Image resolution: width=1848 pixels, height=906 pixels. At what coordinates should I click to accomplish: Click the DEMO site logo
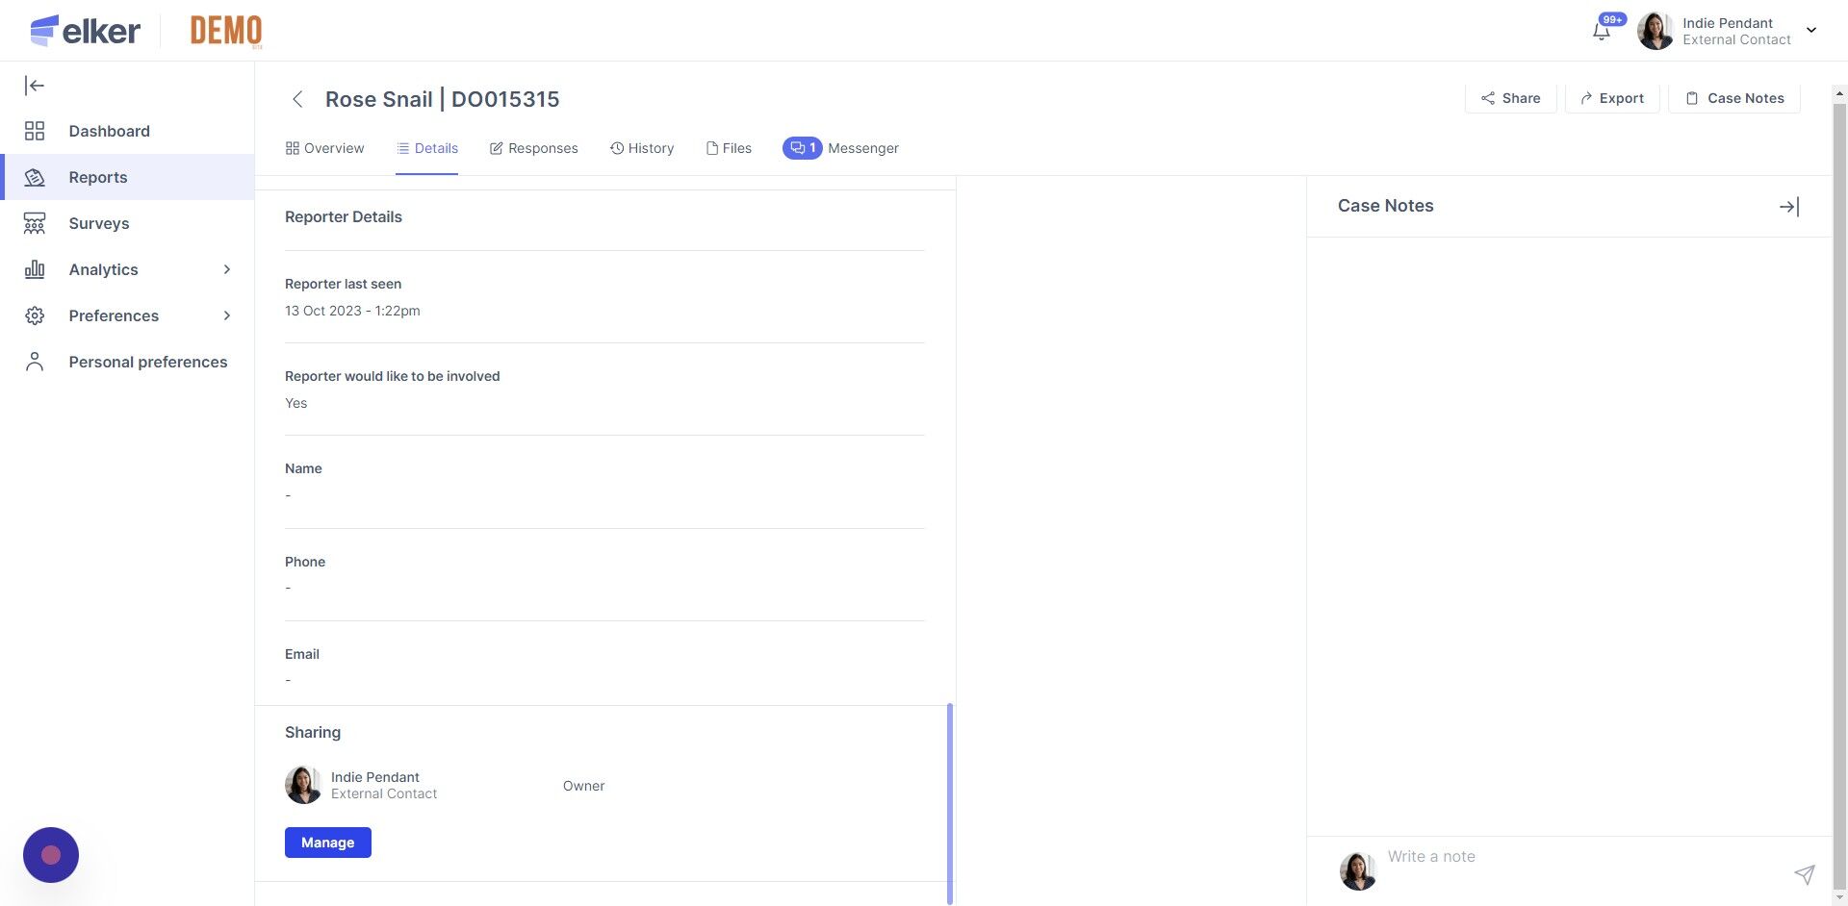tap(226, 31)
